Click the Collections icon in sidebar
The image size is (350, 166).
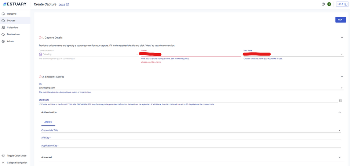pyautogui.click(x=3, y=28)
